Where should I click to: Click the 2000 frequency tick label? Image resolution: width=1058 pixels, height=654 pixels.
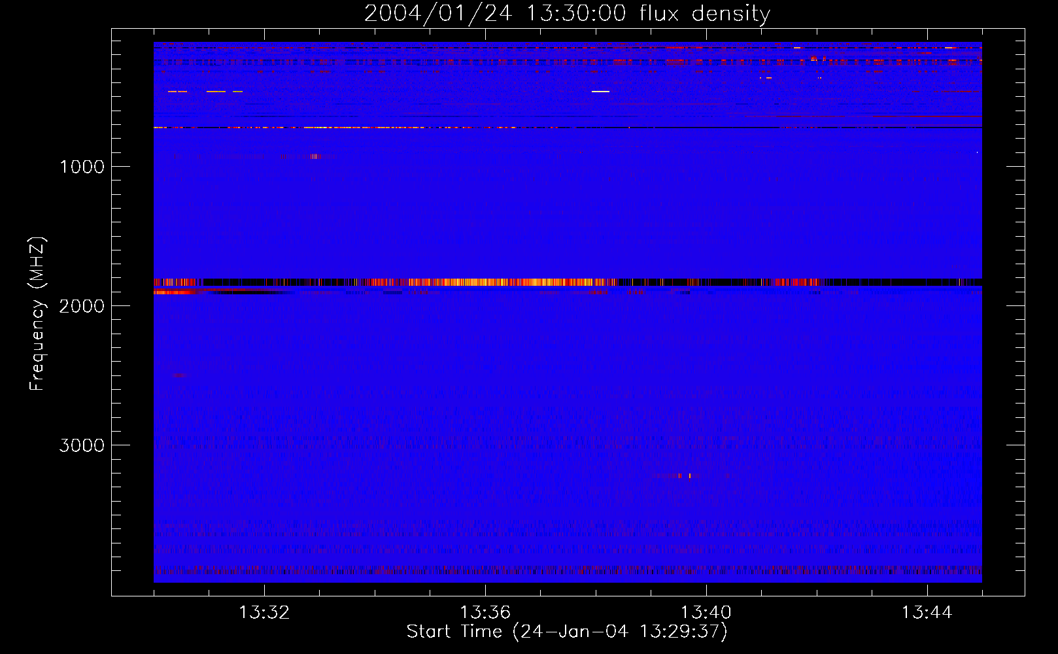pos(82,306)
